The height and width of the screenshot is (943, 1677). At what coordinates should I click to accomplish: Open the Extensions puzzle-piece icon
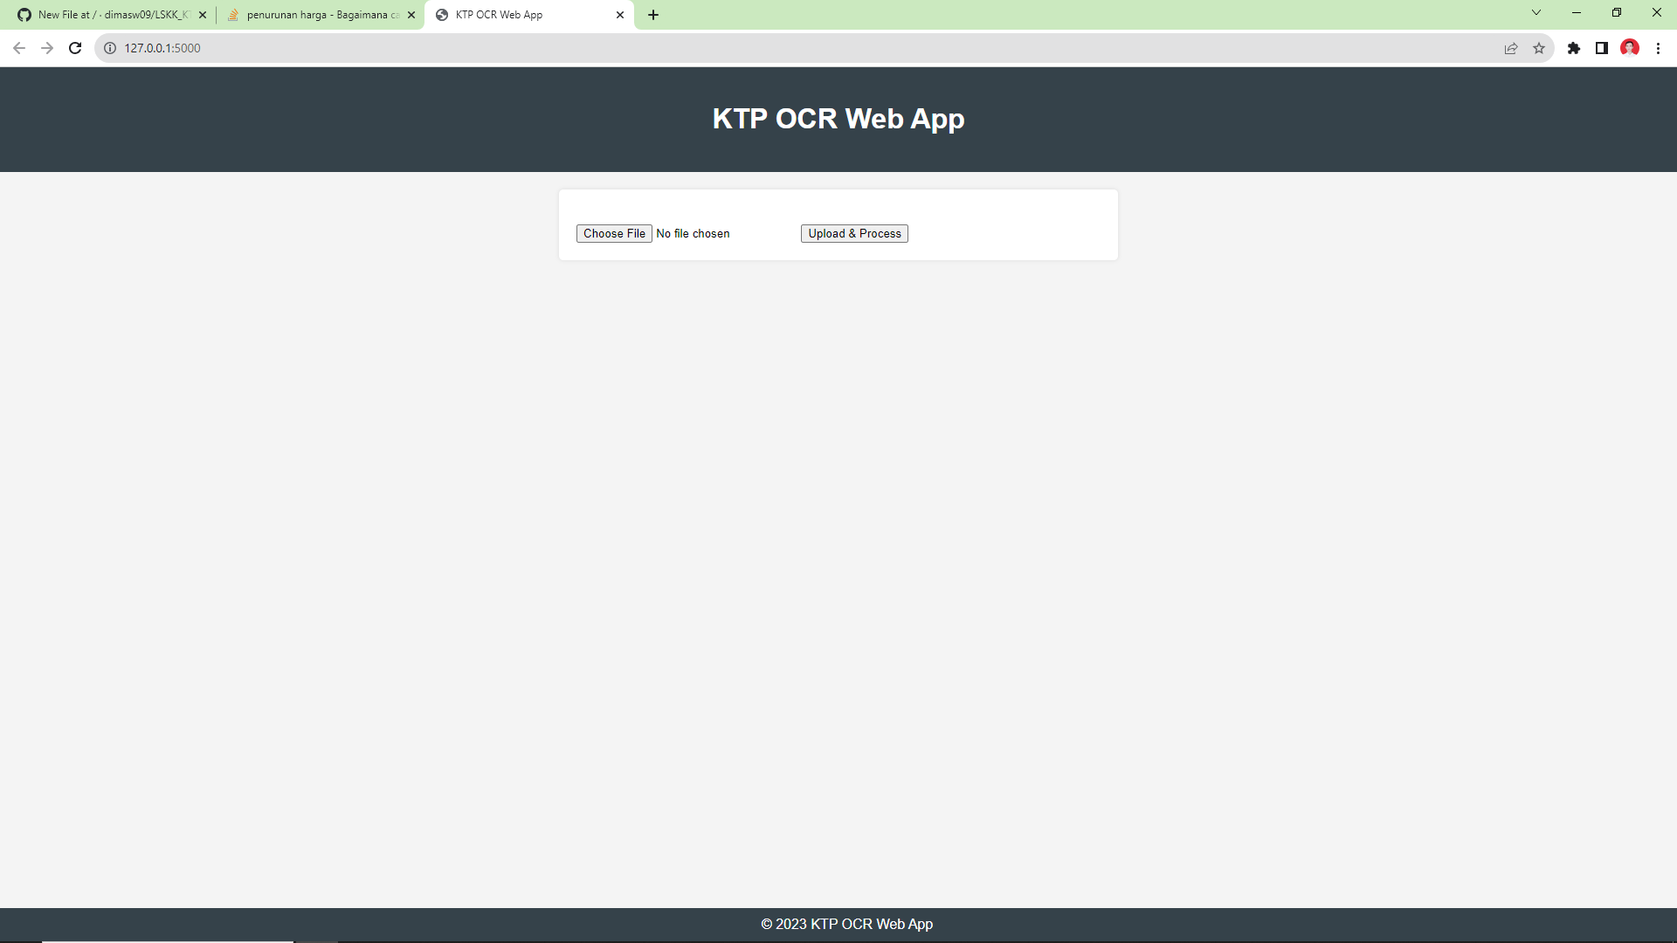tap(1575, 48)
